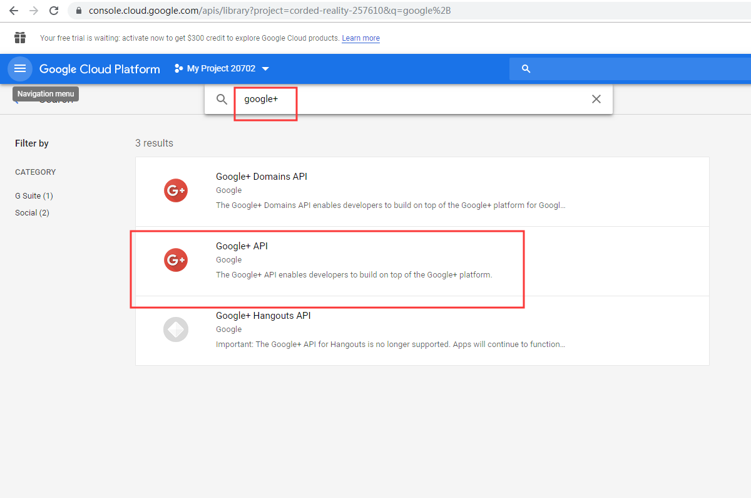Screen dimensions: 751x498
Task: Click the "3 results" count text
Action: pos(154,143)
